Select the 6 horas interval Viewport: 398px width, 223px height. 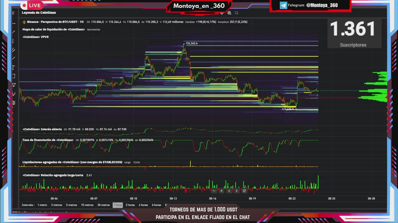(x=156, y=205)
